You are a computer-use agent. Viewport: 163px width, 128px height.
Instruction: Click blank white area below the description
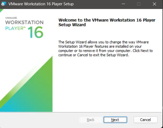point(106,85)
